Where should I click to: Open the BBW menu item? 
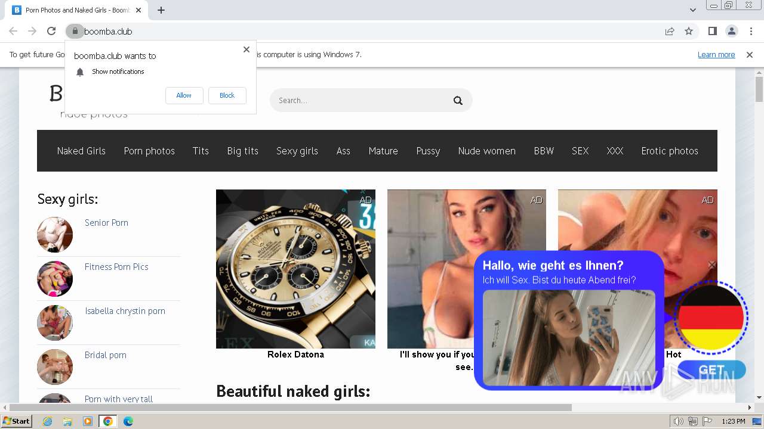(x=544, y=151)
